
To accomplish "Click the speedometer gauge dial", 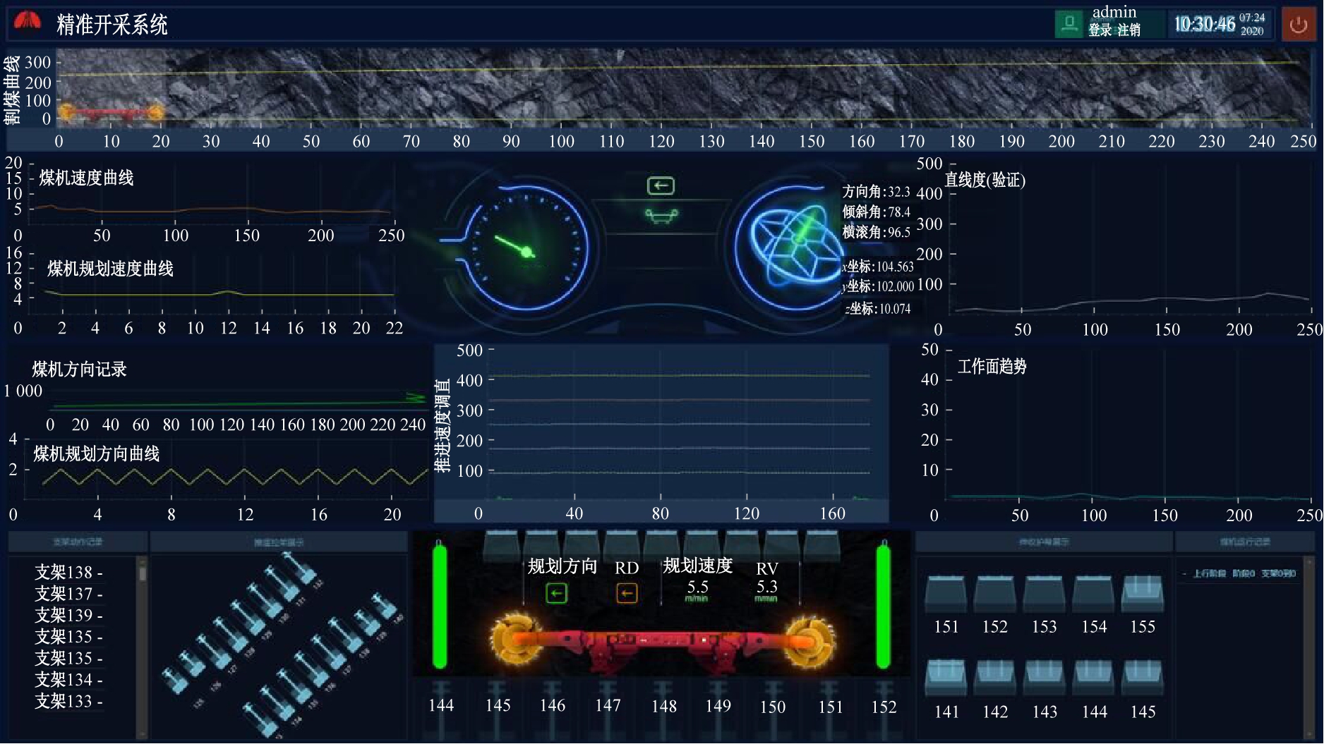I will click(526, 250).
